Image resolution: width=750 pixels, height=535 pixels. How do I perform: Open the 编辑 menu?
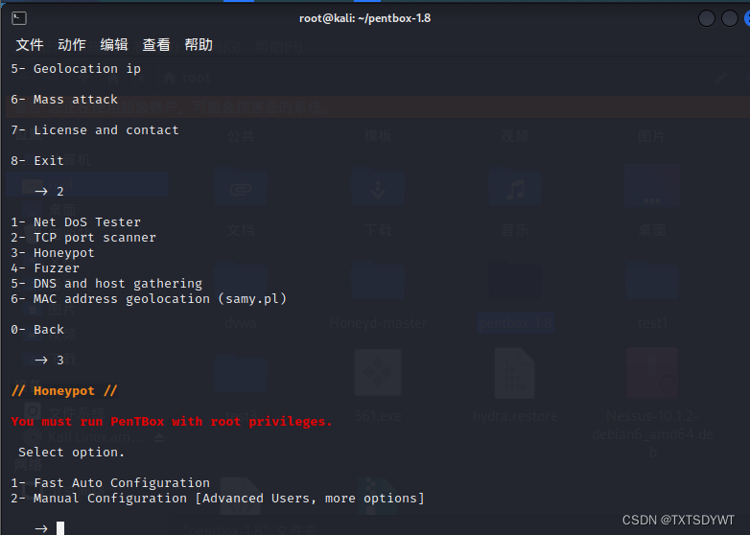pyautogui.click(x=114, y=45)
